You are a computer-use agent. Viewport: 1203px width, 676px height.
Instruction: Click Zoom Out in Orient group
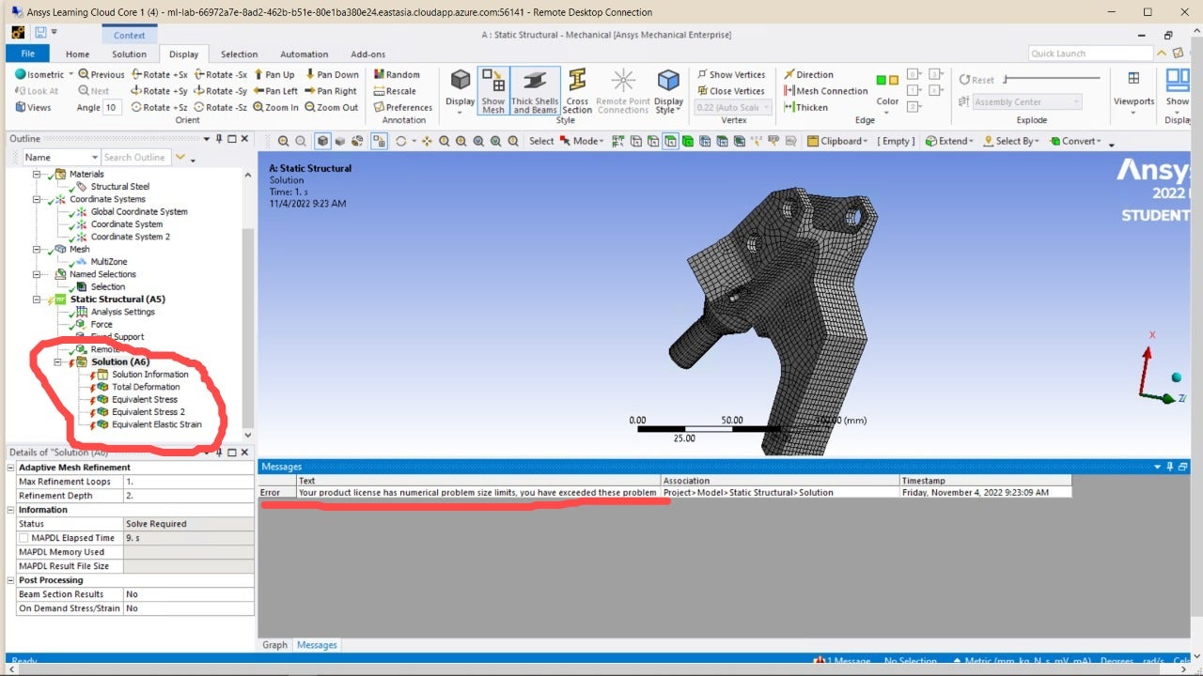pyautogui.click(x=331, y=107)
